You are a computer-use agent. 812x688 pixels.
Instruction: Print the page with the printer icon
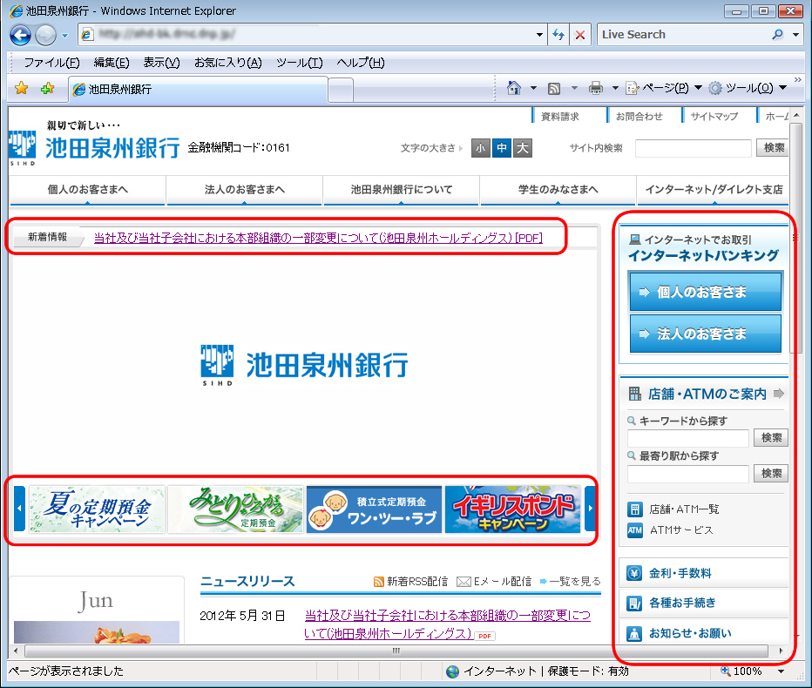pos(596,89)
